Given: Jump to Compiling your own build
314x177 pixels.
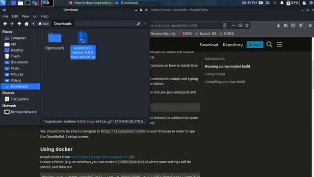Looking at the screenshot, I should click(x=225, y=82).
